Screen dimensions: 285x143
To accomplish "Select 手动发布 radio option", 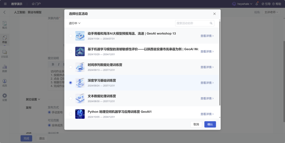I will [x=49, y=112].
